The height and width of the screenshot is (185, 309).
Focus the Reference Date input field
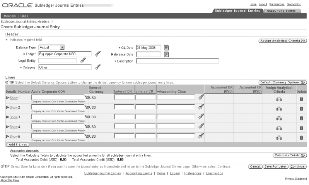tap(149, 54)
